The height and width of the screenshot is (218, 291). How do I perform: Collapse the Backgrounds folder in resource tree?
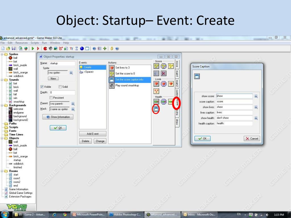point(2,105)
